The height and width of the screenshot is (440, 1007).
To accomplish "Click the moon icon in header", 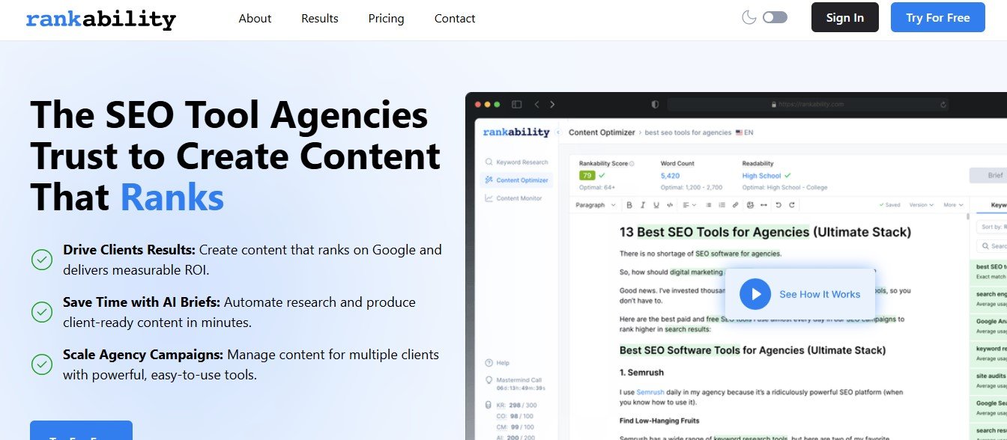I will coord(749,17).
